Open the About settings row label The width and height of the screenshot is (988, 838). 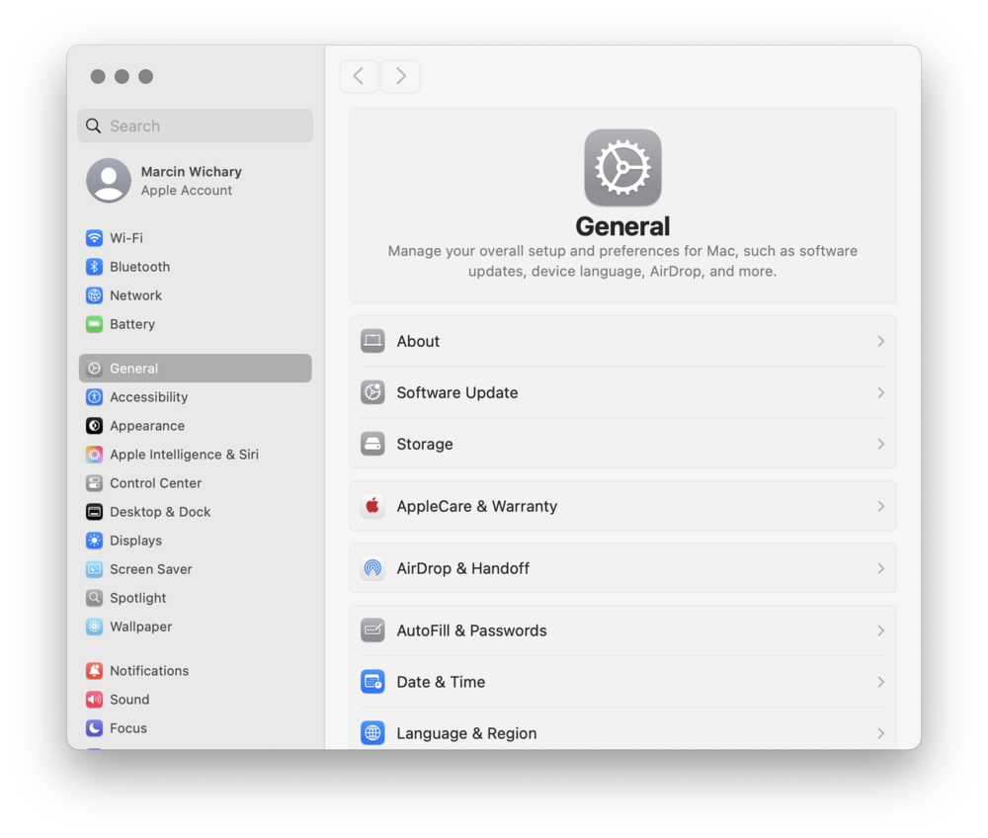click(x=418, y=341)
